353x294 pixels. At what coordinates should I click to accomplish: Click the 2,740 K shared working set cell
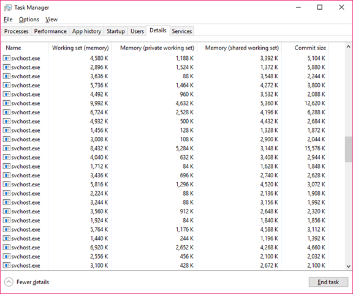(269, 175)
